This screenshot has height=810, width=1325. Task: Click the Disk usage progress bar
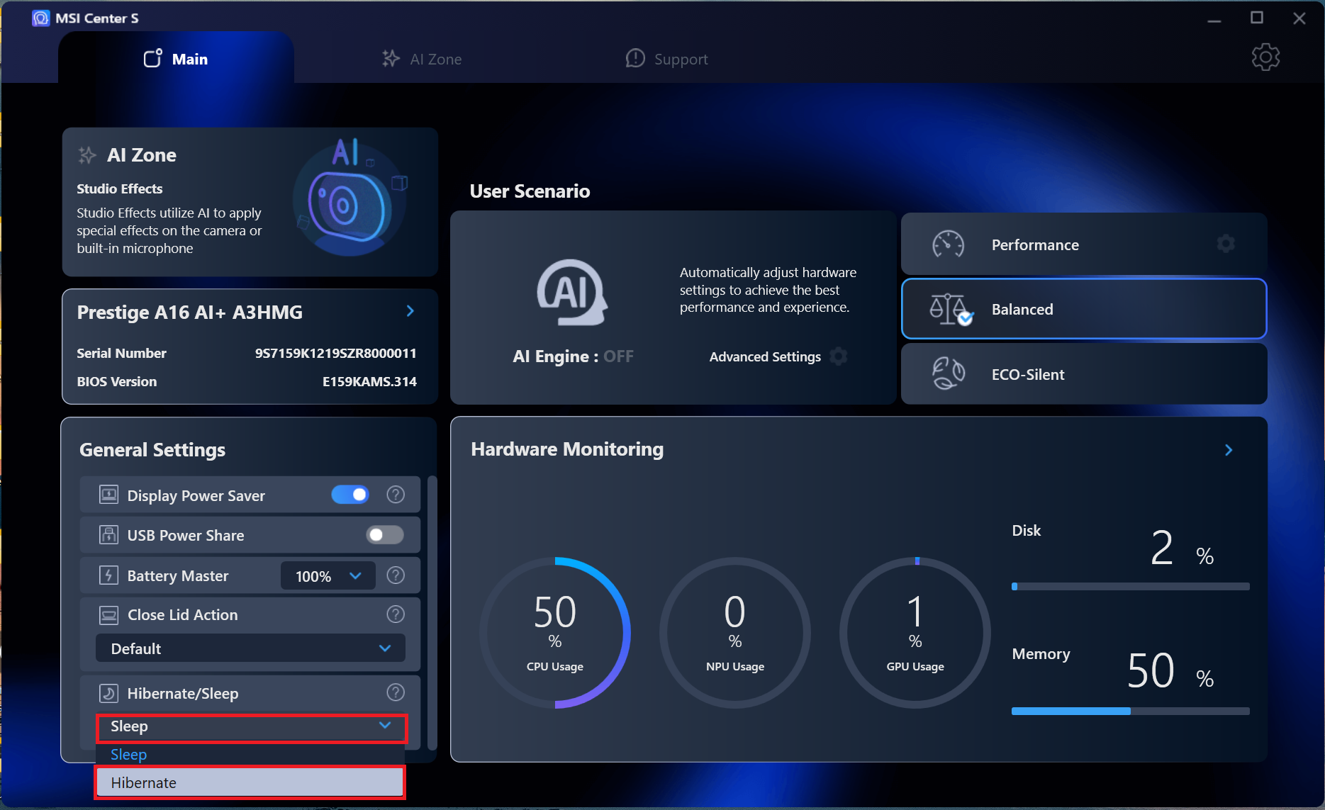(x=1130, y=587)
